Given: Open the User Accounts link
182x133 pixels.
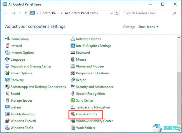Looking at the screenshot, I should pyautogui.click(x=87, y=114).
